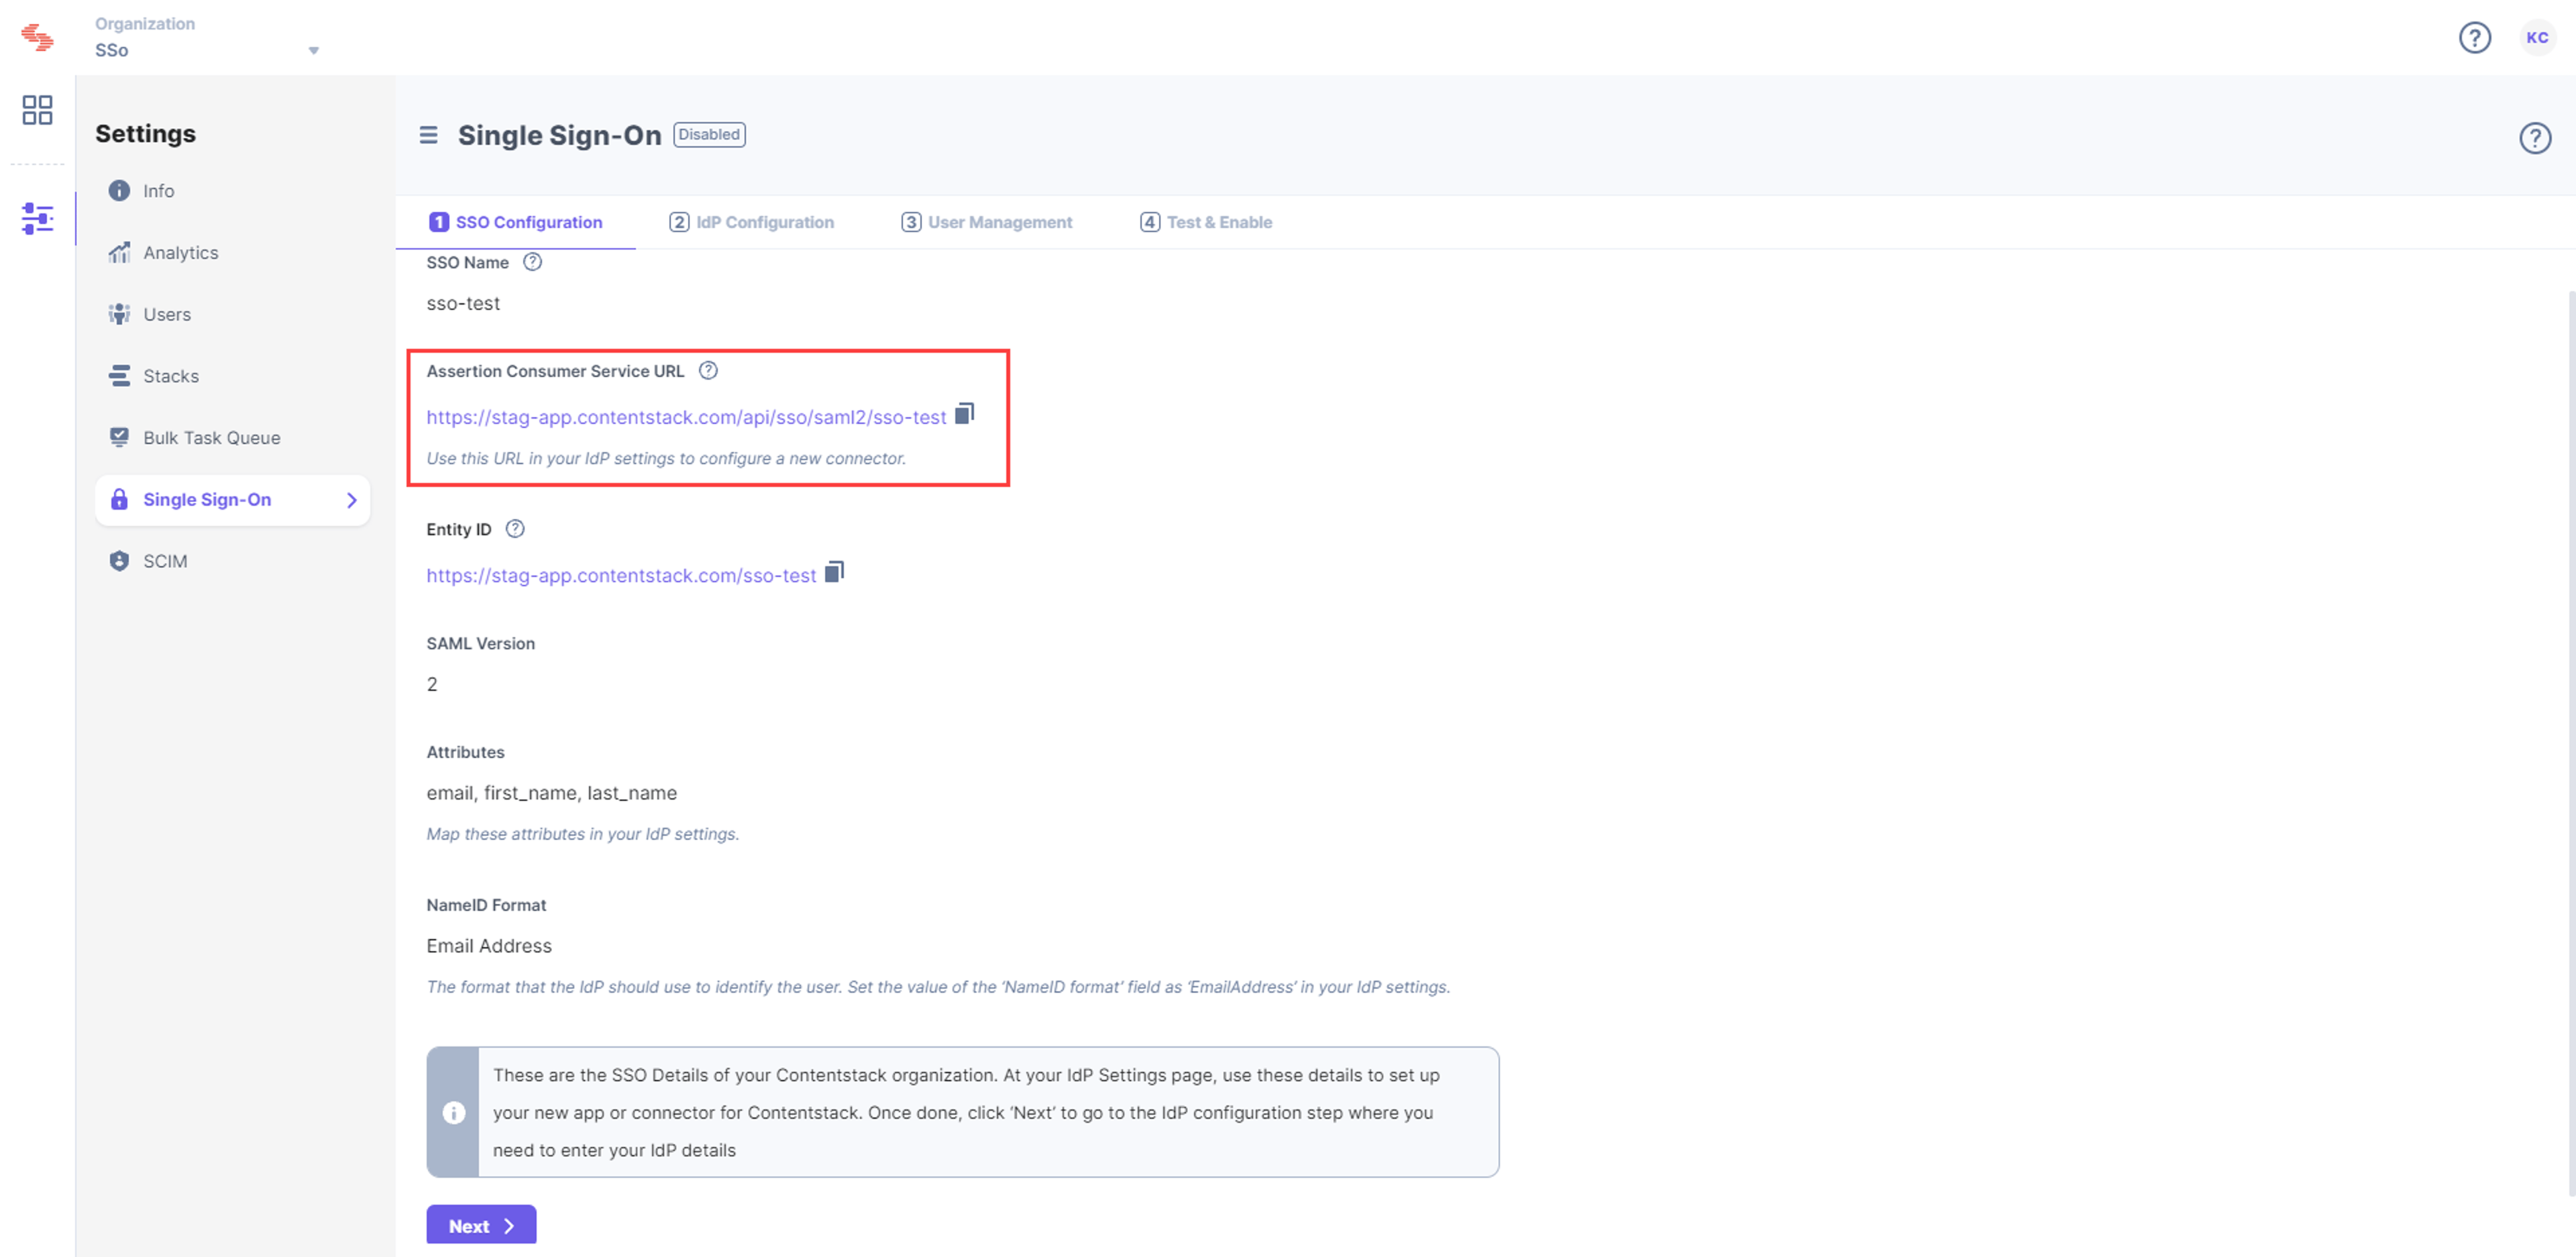This screenshot has height=1257, width=2576.
Task: Click the Organization name SSo
Action: click(112, 50)
